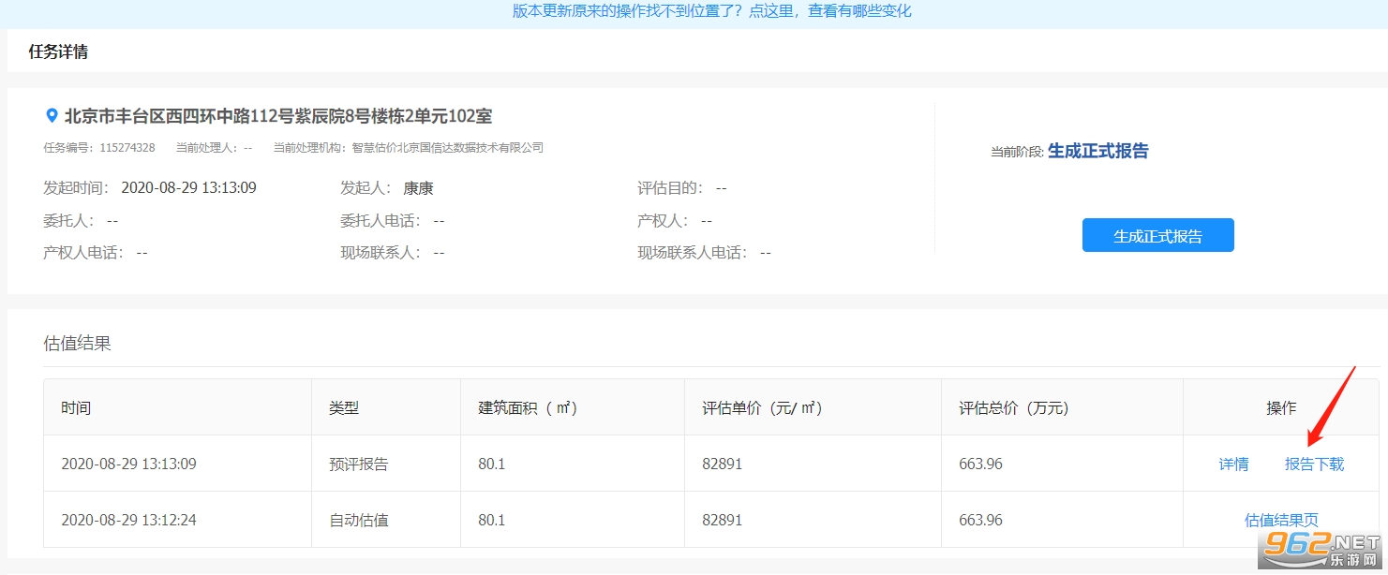Open the 估值结果页 link
1388x575 pixels.
point(1281,520)
